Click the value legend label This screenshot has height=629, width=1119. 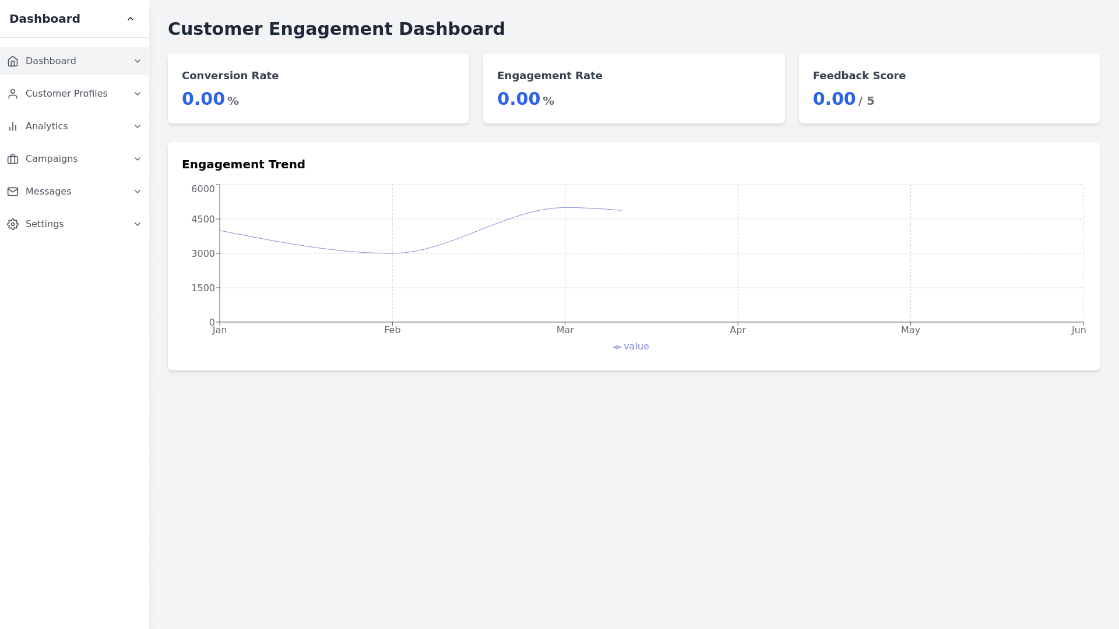click(x=636, y=347)
